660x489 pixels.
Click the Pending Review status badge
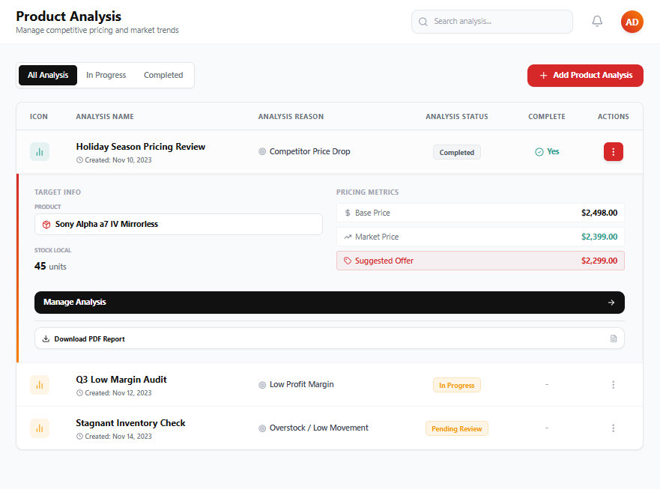[457, 429]
